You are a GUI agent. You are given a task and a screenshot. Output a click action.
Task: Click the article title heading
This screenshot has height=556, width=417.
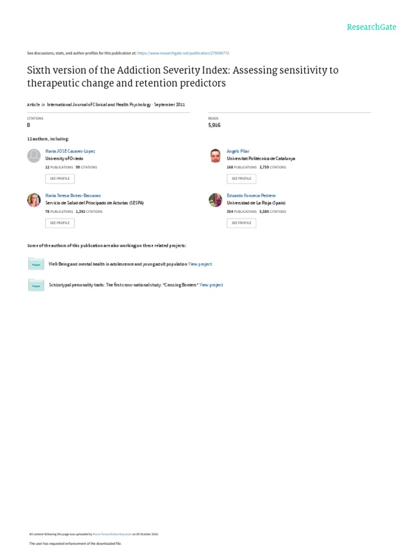click(182, 77)
